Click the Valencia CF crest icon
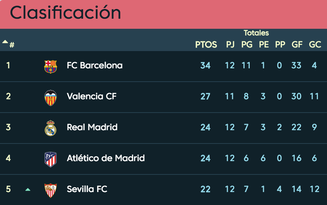This screenshot has width=327, height=205. (51, 98)
